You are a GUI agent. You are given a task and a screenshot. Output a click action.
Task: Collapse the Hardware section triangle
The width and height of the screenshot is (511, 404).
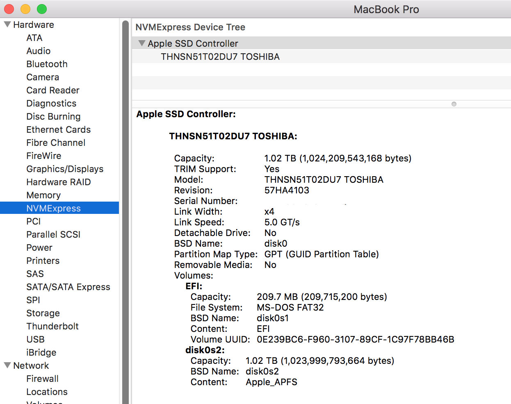point(7,25)
